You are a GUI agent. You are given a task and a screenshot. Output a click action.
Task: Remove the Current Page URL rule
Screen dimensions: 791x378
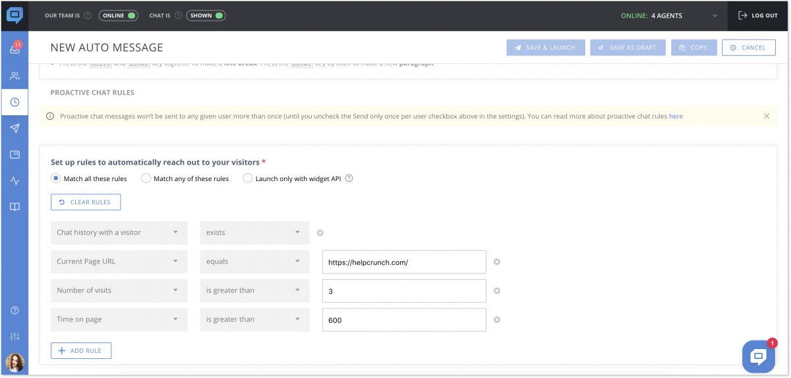click(497, 261)
